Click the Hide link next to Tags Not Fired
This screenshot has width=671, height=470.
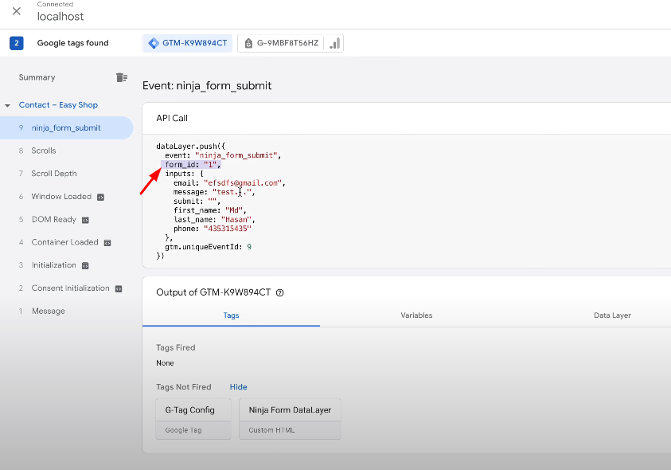point(238,387)
